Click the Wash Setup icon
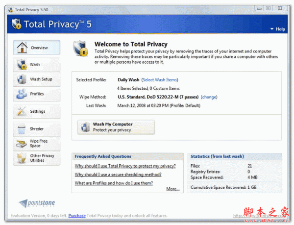 point(22,79)
